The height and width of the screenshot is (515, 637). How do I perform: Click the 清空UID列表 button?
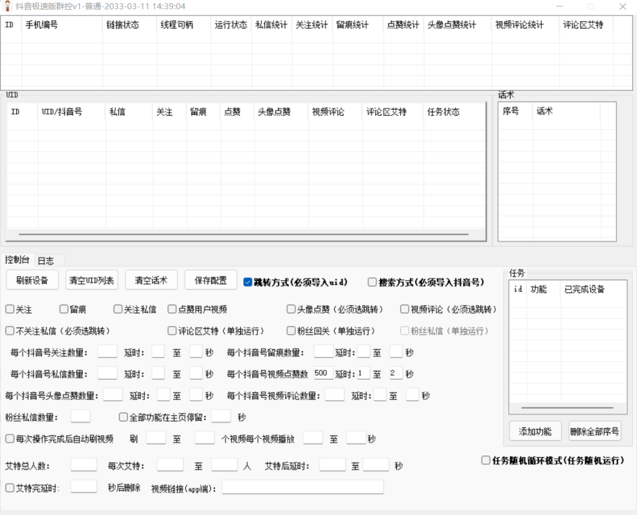91,280
